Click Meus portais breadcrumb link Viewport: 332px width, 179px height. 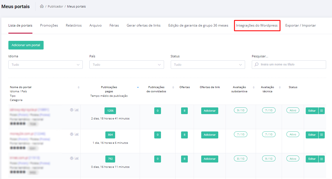point(77,6)
